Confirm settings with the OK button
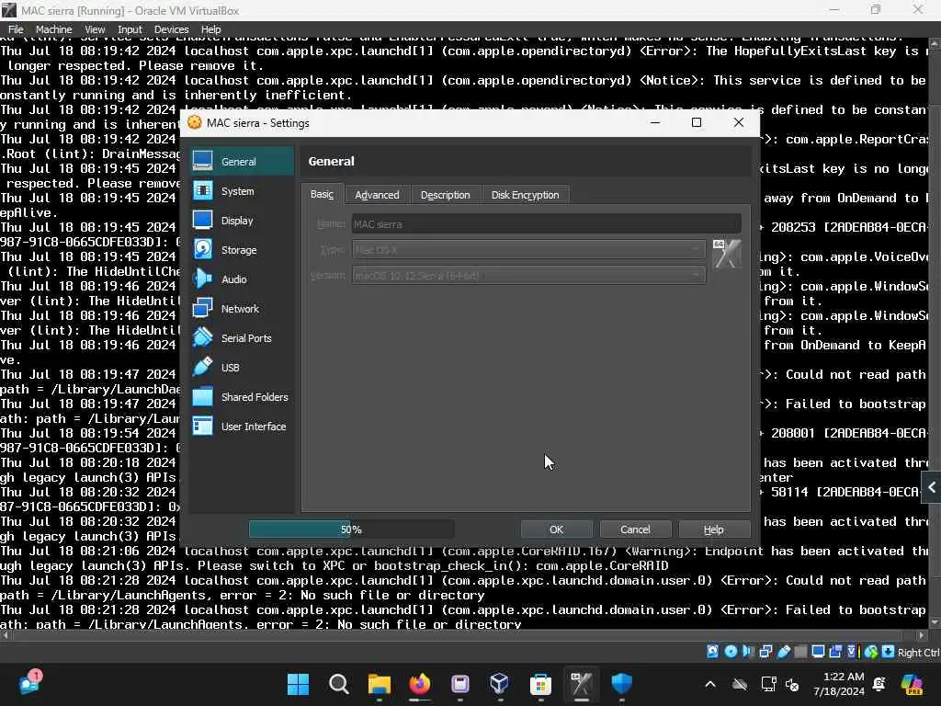The width and height of the screenshot is (941, 706). coord(556,529)
